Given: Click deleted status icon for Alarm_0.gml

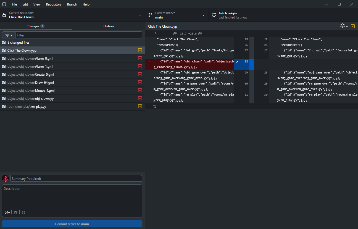Looking at the screenshot, I should pos(140,59).
